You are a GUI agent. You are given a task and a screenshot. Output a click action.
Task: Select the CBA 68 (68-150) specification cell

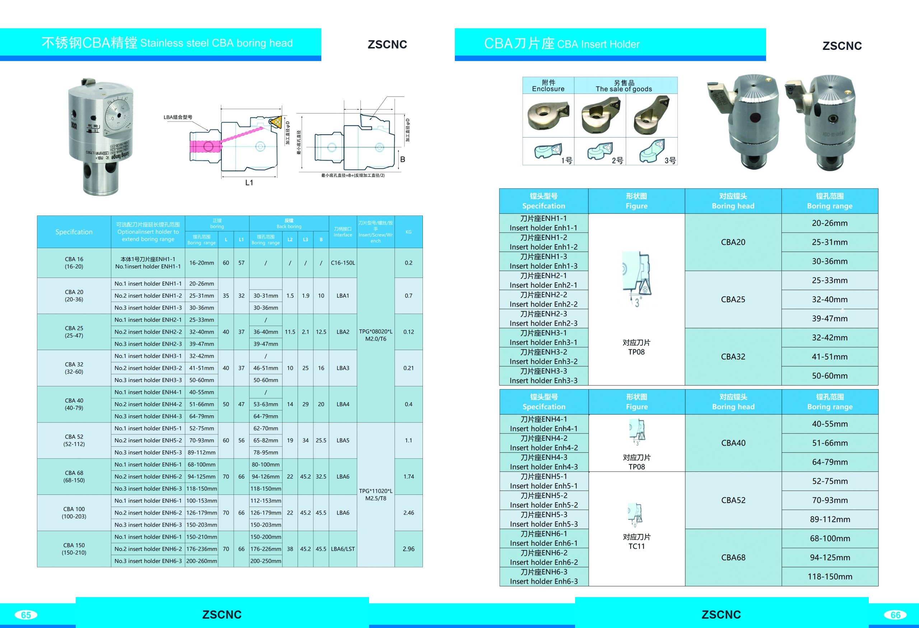point(74,476)
